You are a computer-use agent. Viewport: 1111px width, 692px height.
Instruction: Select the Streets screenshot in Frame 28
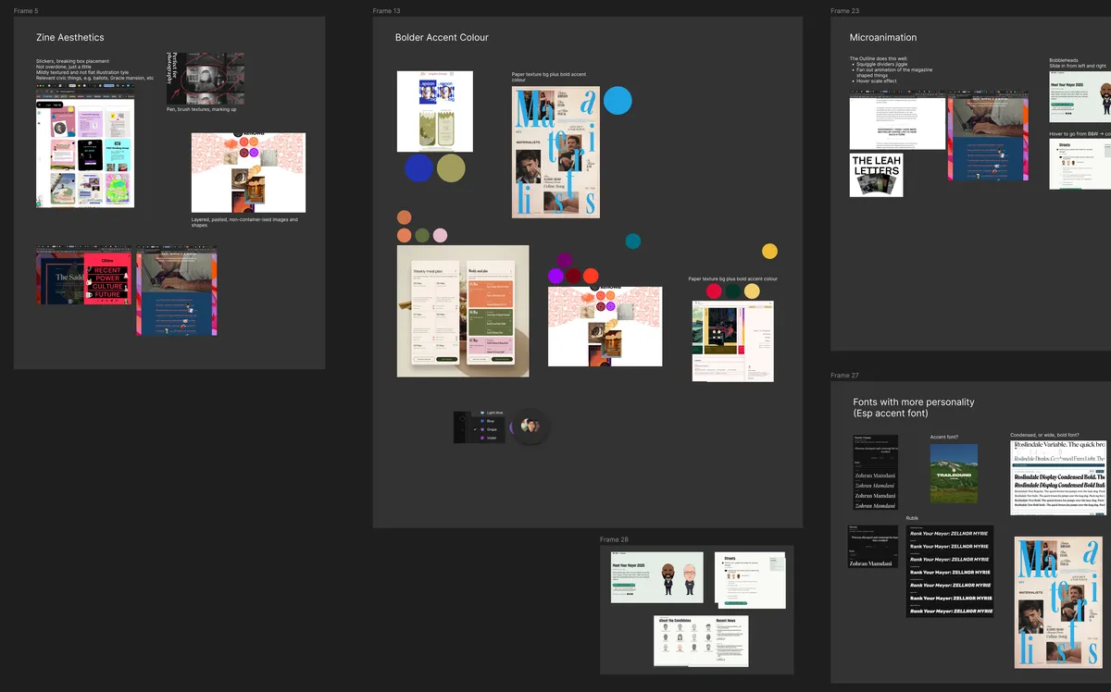point(750,579)
